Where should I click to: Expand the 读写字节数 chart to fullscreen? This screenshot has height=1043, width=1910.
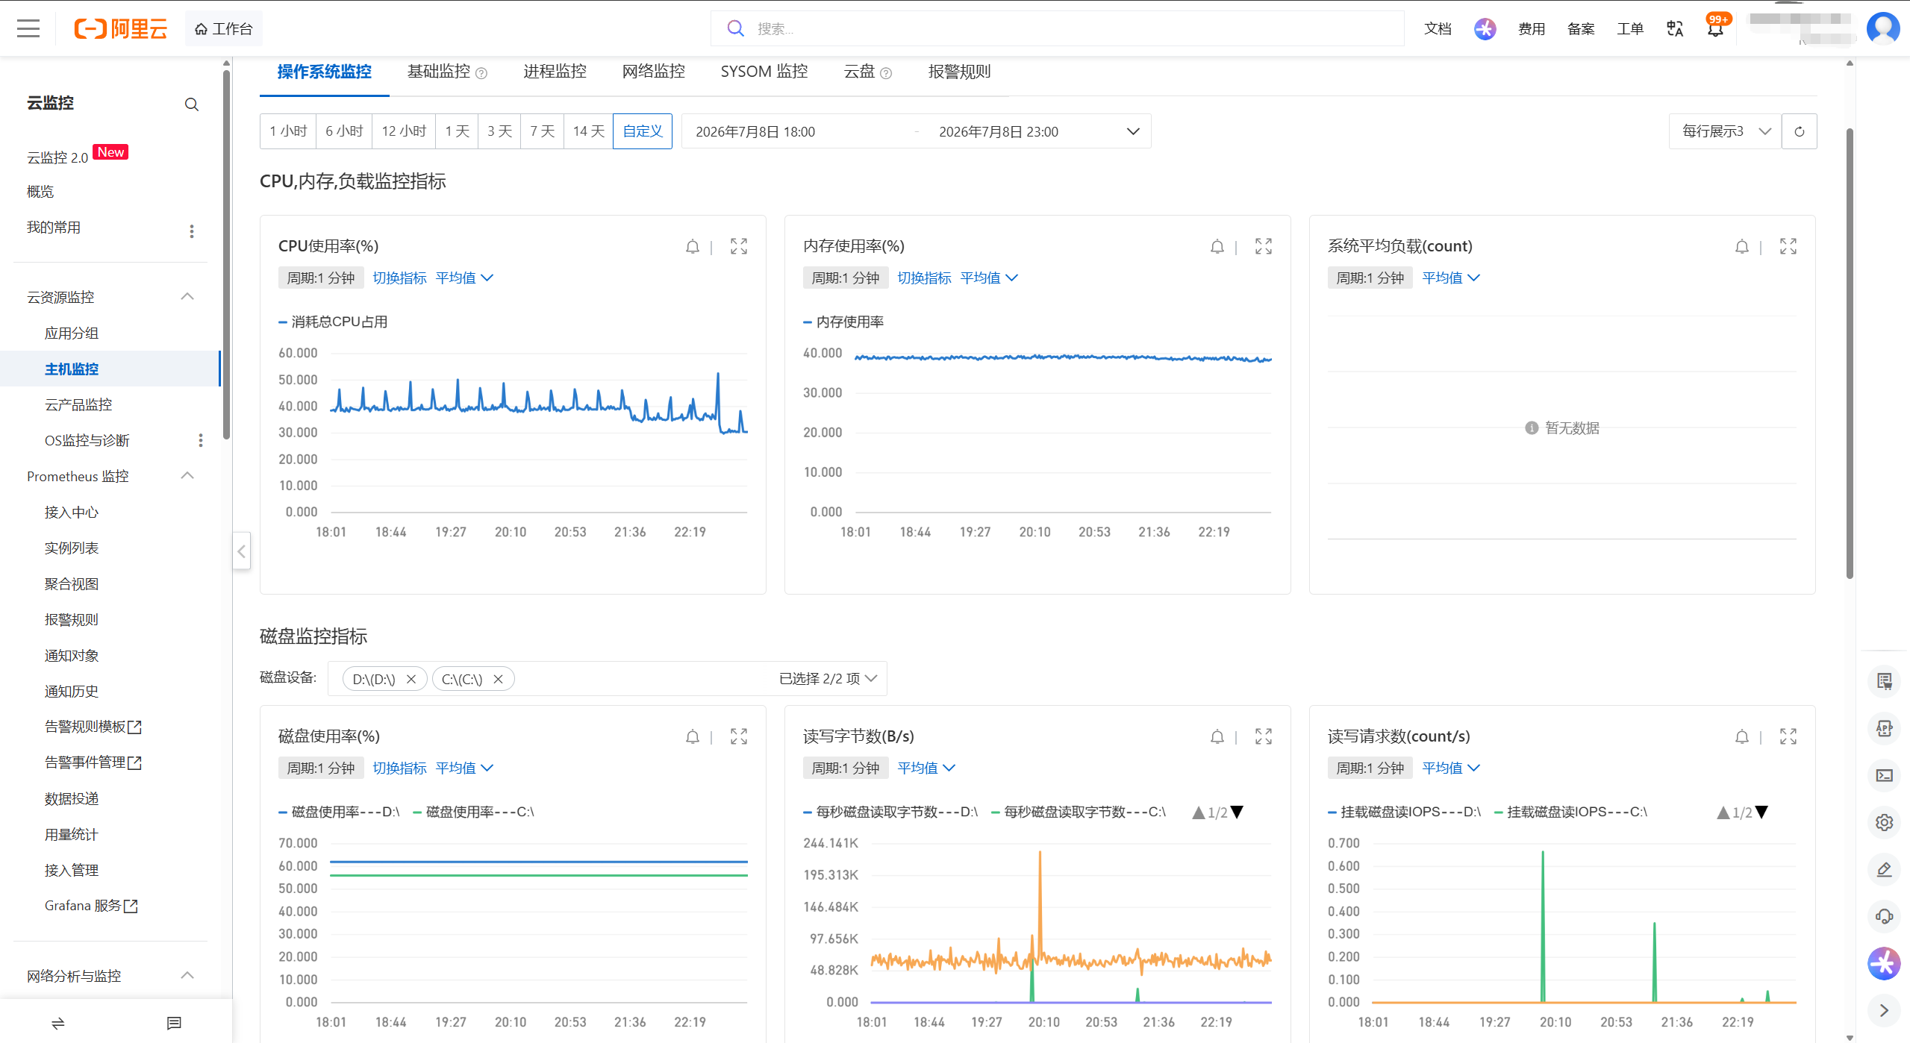point(1264,736)
